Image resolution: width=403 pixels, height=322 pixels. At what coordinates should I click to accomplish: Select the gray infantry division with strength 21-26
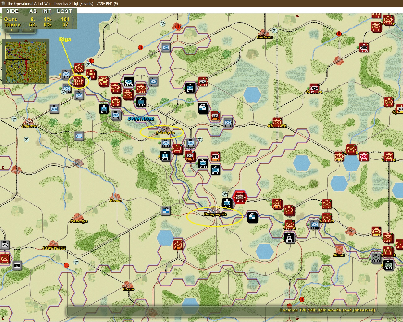pyautogui.click(x=79, y=95)
